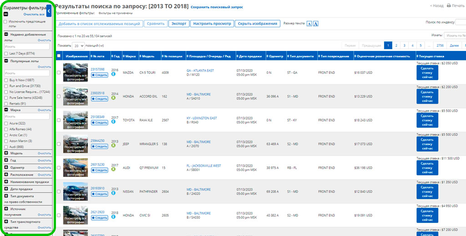Go to results page 5
Image resolution: width=466 pixels, height=236 pixels.
pyautogui.click(x=420, y=45)
